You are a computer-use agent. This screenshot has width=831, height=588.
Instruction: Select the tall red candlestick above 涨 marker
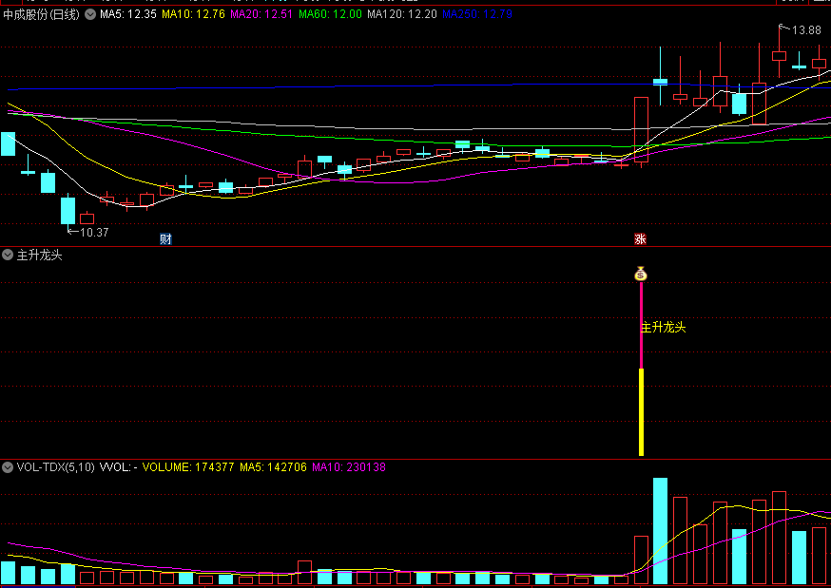tap(641, 130)
